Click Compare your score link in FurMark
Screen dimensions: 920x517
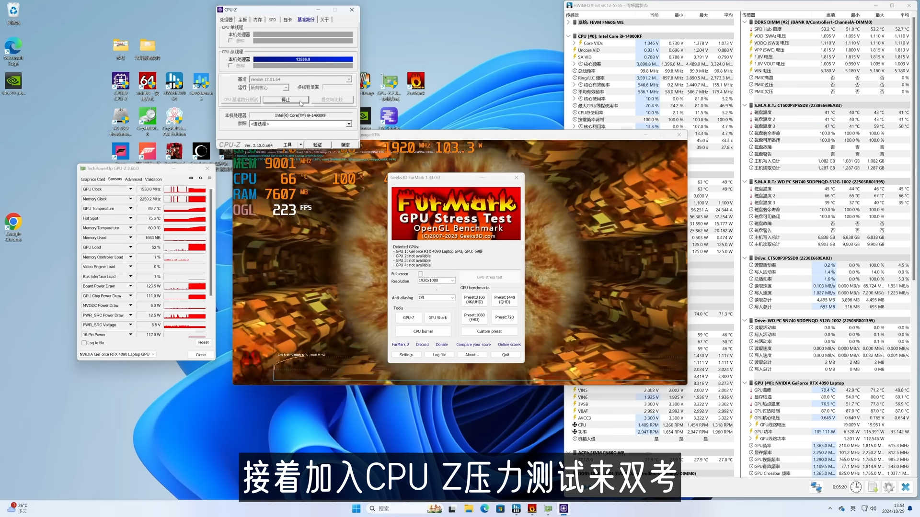[473, 345]
